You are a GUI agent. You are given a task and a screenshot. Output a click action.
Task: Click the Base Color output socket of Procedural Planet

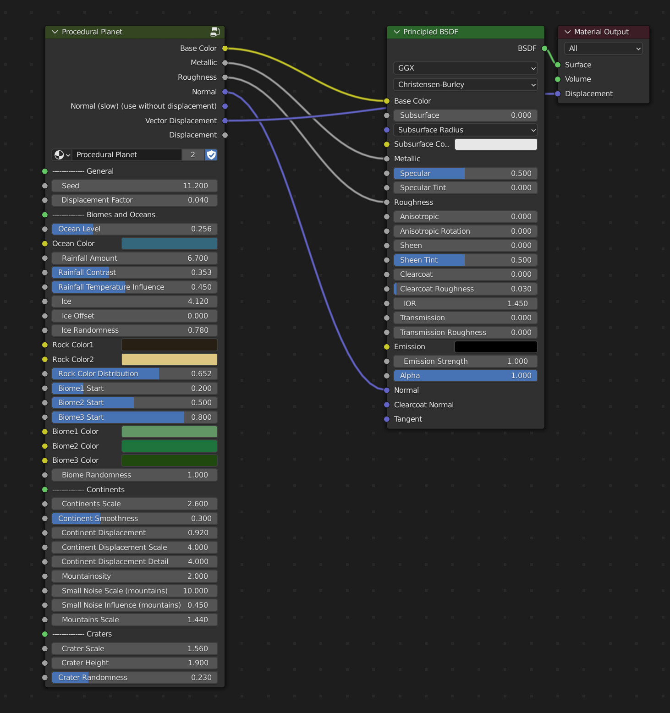(x=225, y=48)
